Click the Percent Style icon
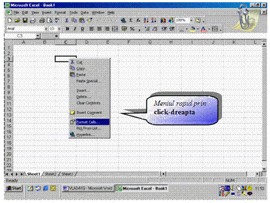The width and height of the screenshot is (270, 203). pos(132,29)
